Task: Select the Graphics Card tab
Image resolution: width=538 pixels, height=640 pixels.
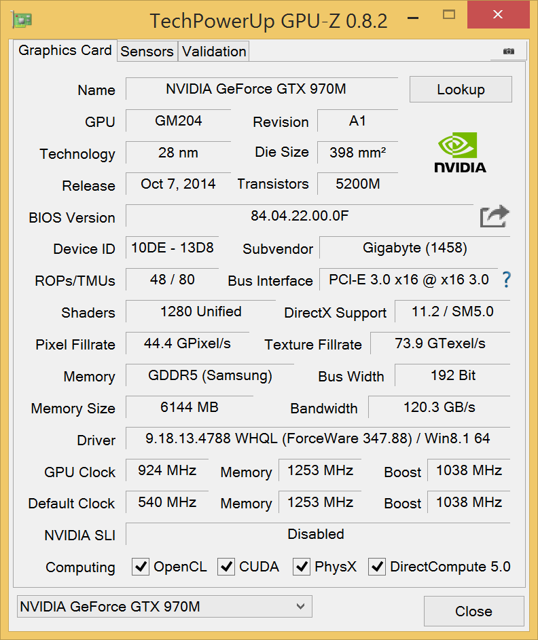Action: (x=65, y=50)
